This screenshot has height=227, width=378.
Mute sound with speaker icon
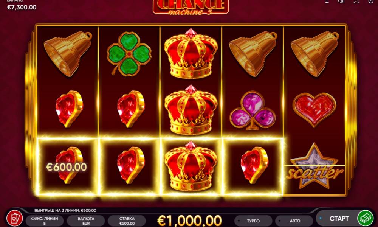(x=341, y=2)
